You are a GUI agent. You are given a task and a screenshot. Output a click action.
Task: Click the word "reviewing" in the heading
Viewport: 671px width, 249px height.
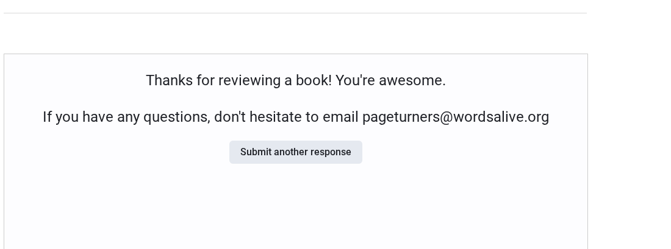pyautogui.click(x=247, y=80)
